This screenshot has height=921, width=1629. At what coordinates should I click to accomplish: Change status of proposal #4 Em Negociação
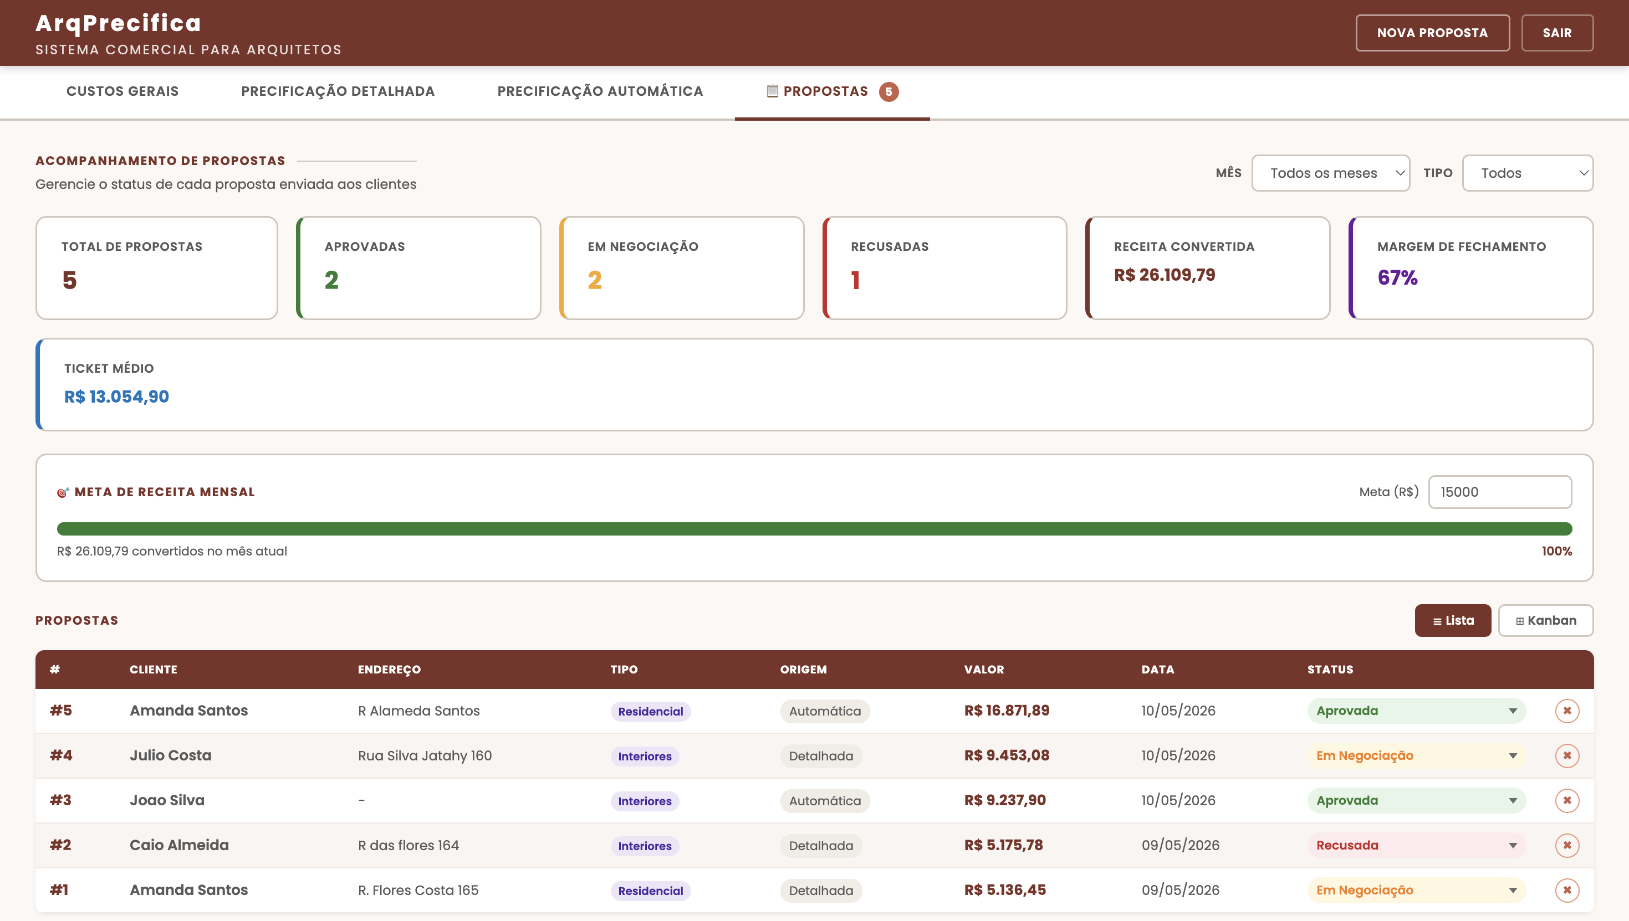(x=1416, y=755)
